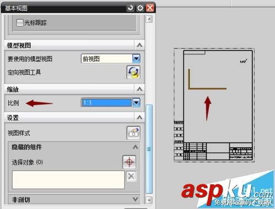Click the 选择对象 crosshair select icon
Screen dimensions: 275x209
[129, 162]
